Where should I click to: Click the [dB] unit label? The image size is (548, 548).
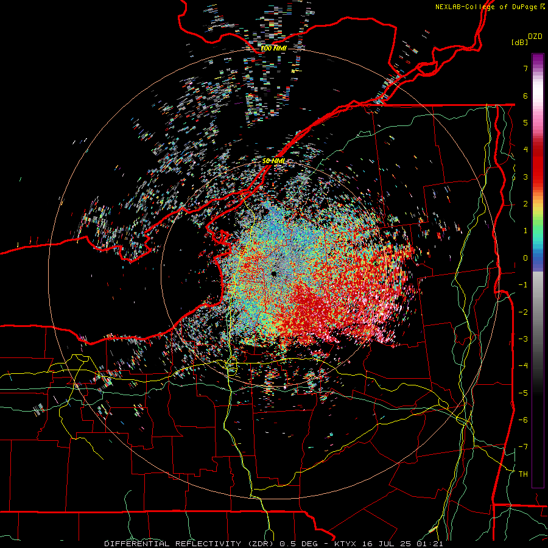pyautogui.click(x=520, y=42)
